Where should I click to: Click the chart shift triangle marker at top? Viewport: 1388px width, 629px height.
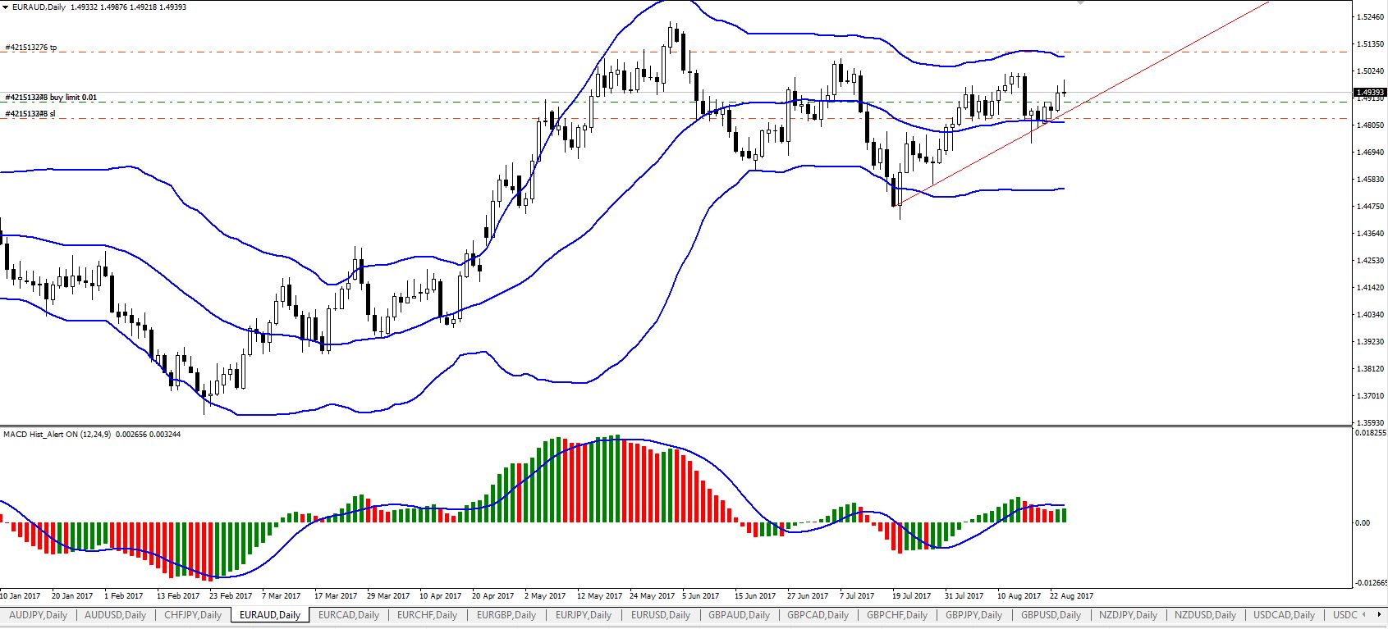[x=1081, y=2]
